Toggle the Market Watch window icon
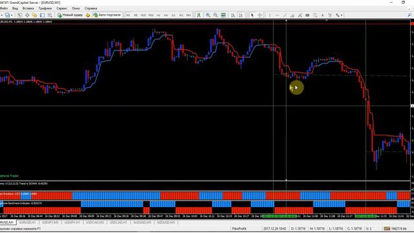Screen dimensions: 414x233 pyautogui.click(x=19, y=16)
